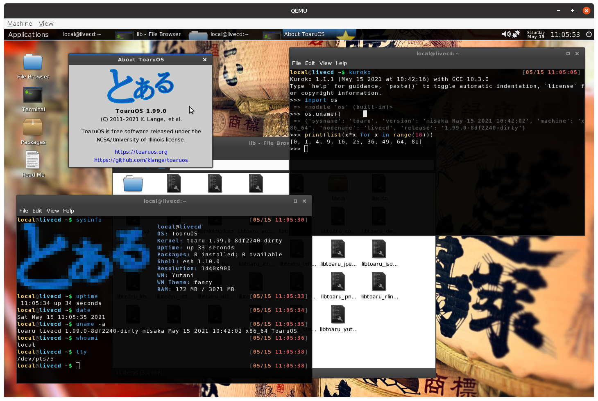Select the libtoaru_pn... file icon
This screenshot has width=598, height=401.
pyautogui.click(x=338, y=282)
